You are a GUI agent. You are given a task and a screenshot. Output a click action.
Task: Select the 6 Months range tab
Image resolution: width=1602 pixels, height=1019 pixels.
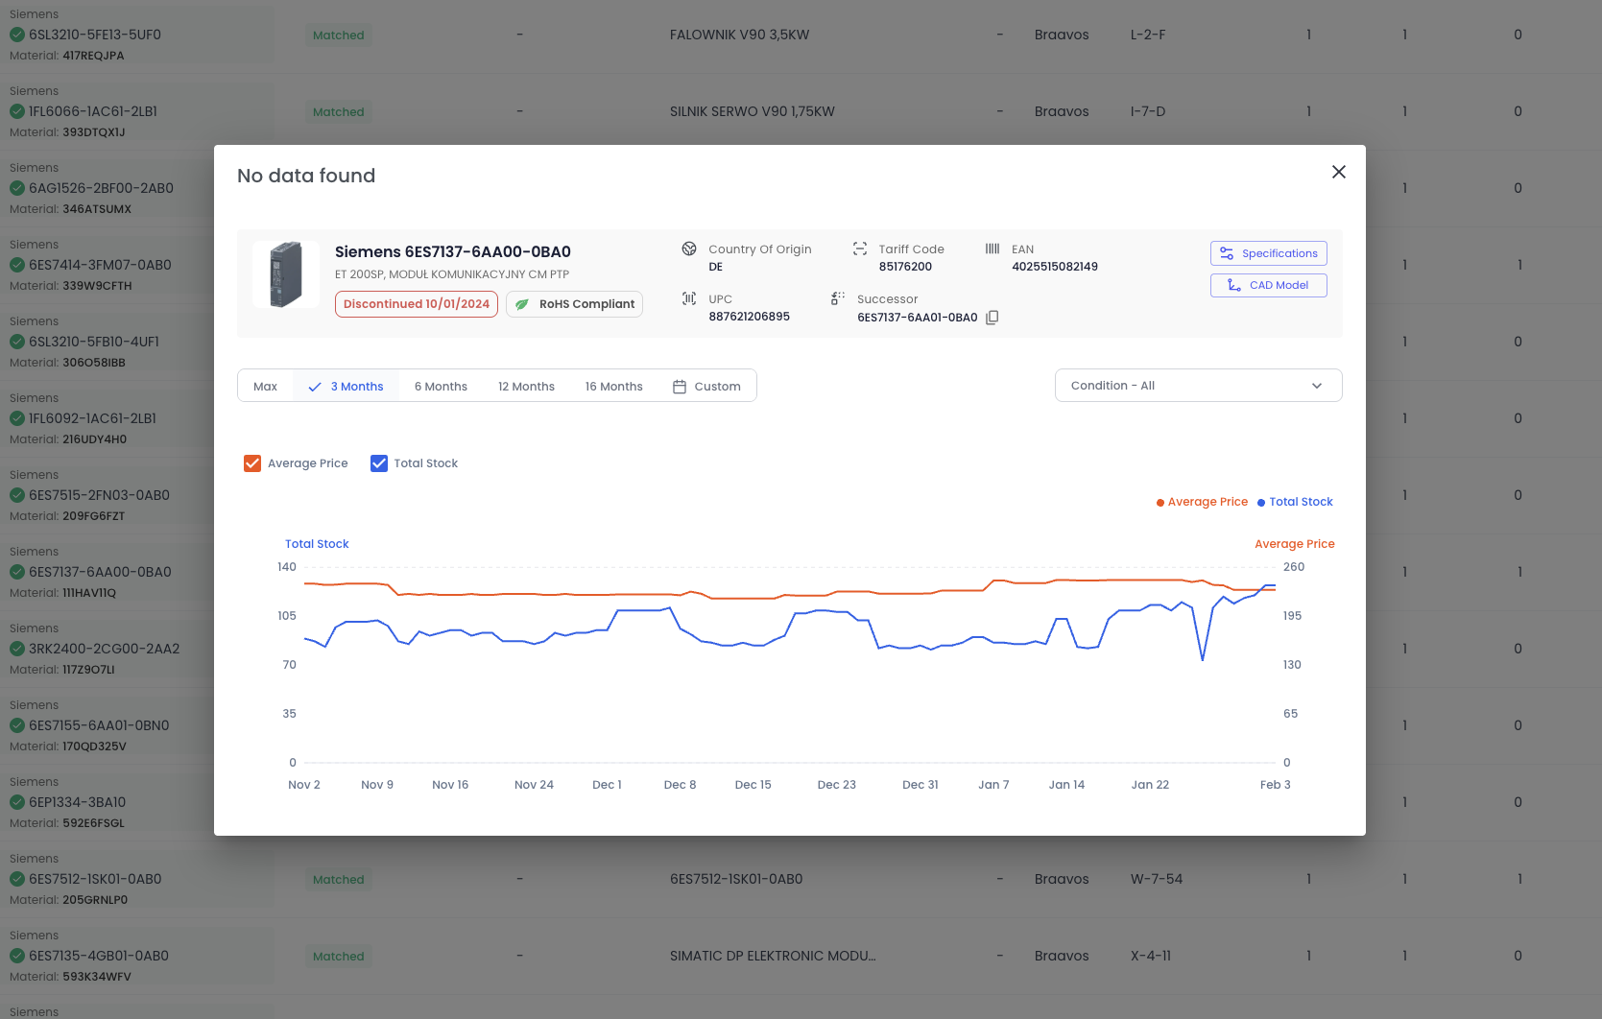[x=441, y=387]
